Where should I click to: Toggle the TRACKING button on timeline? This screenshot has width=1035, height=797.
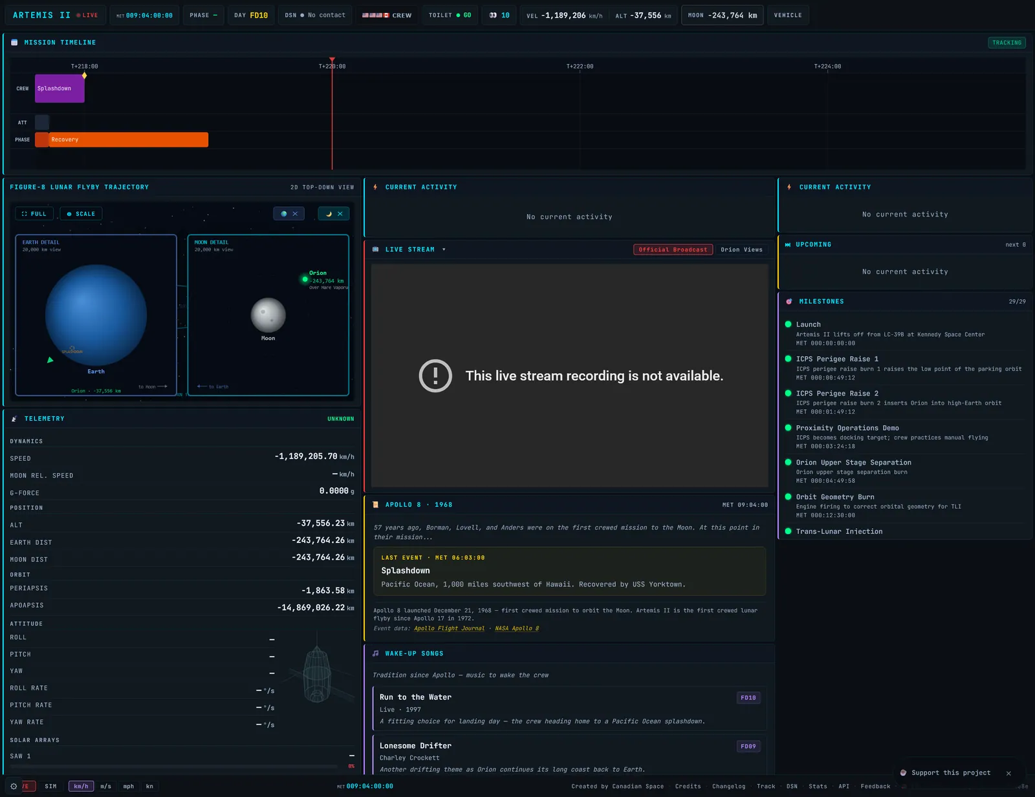coord(1007,43)
